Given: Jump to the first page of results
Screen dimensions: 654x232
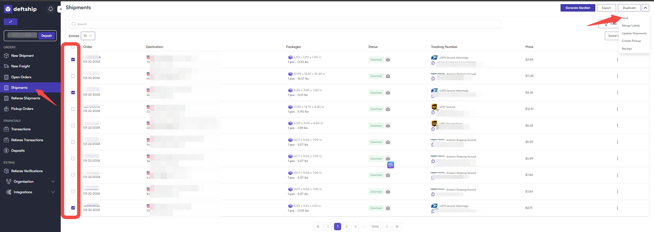Looking at the screenshot, I should [318, 227].
